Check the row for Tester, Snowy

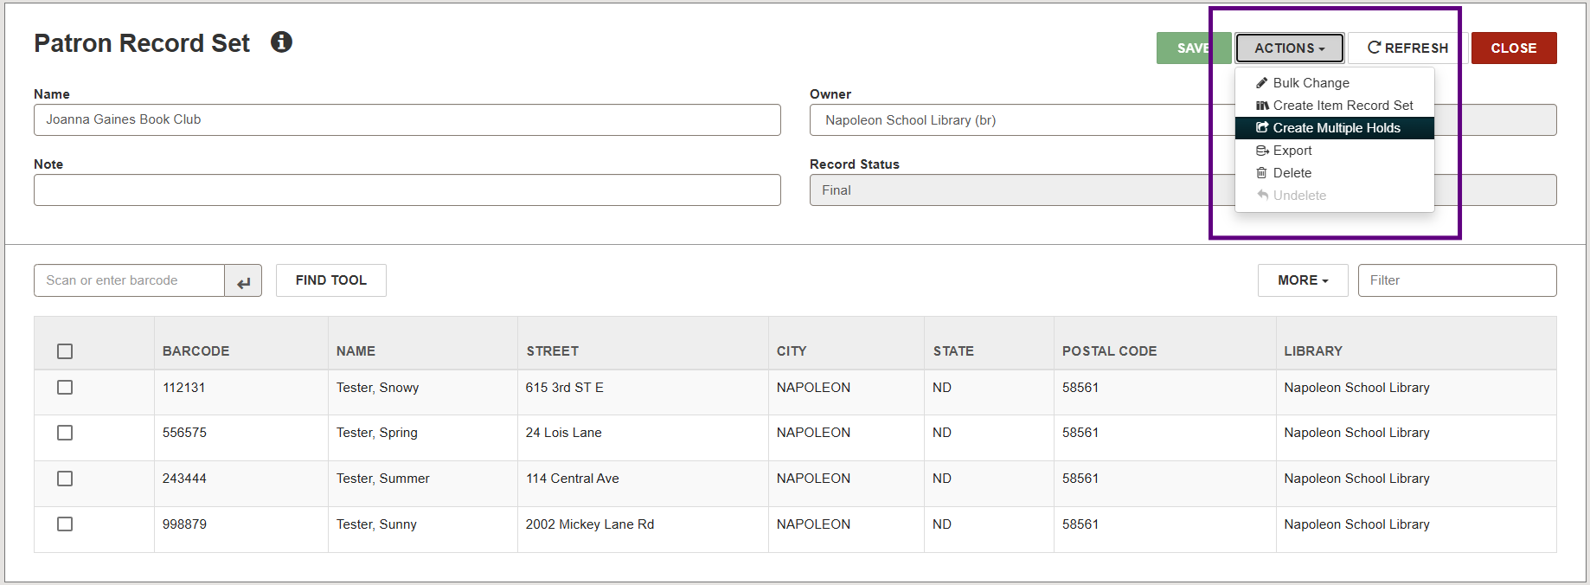point(65,388)
